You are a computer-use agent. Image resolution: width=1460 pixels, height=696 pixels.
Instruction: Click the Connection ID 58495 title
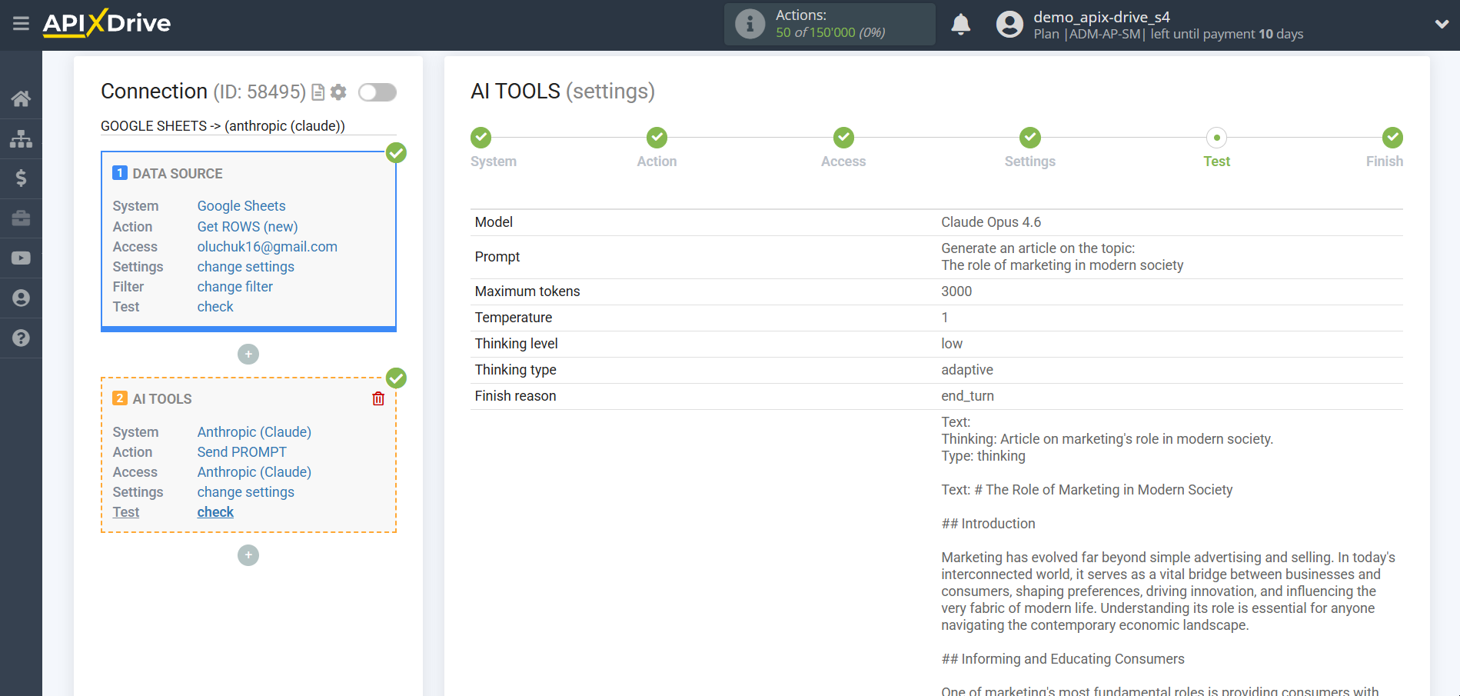(204, 92)
